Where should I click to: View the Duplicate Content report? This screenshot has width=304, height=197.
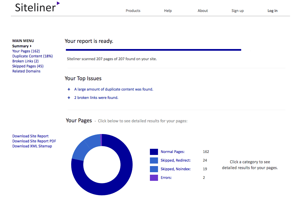click(x=32, y=56)
